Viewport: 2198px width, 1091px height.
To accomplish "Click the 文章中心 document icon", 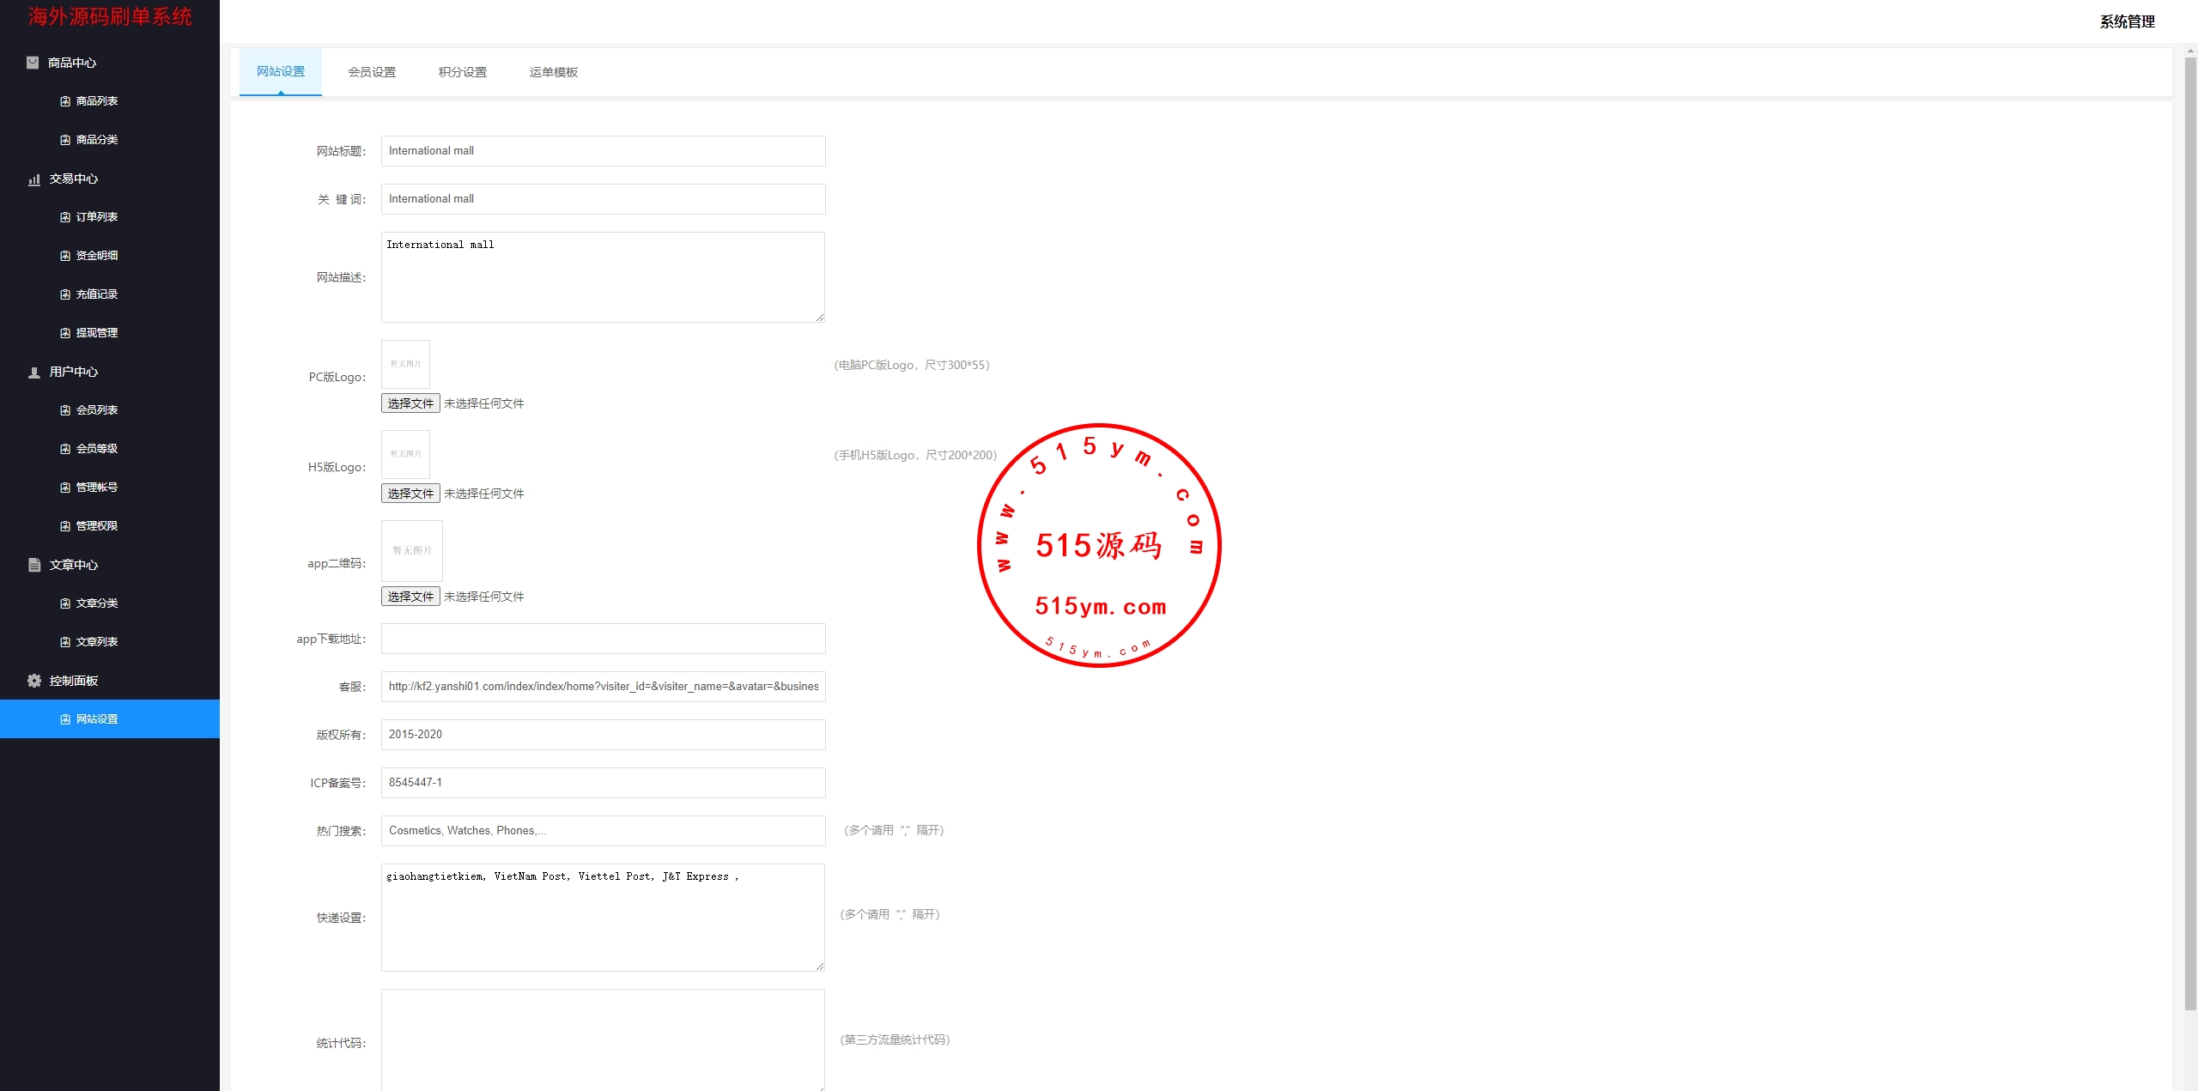I will pyautogui.click(x=34, y=565).
